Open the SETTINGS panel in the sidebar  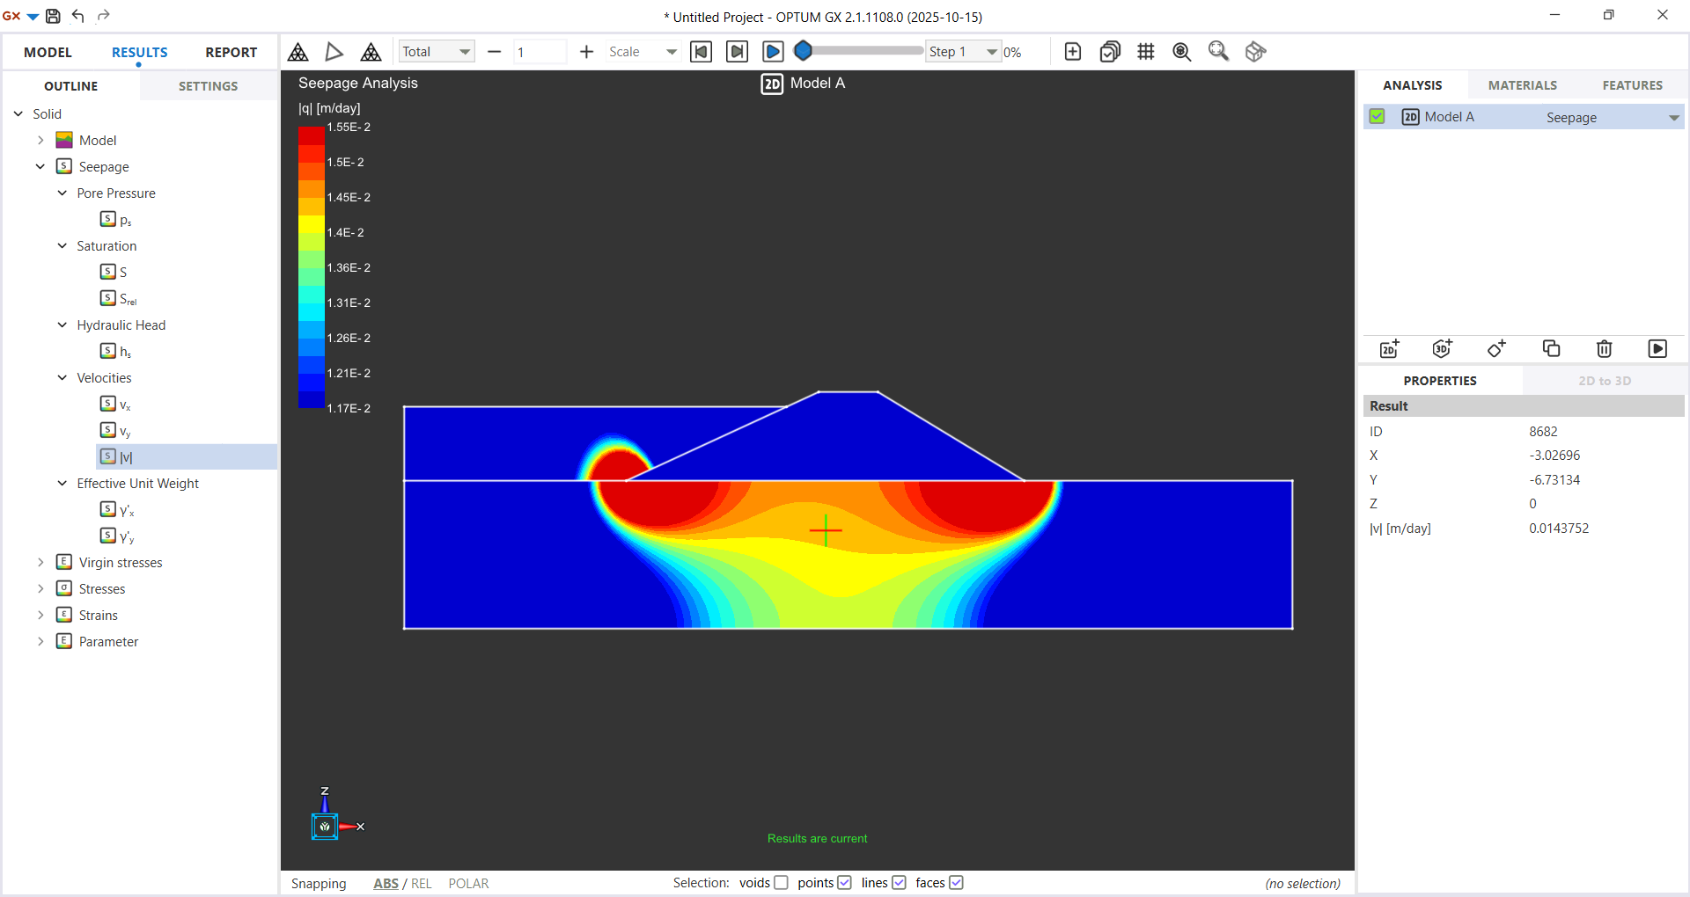[x=208, y=85]
